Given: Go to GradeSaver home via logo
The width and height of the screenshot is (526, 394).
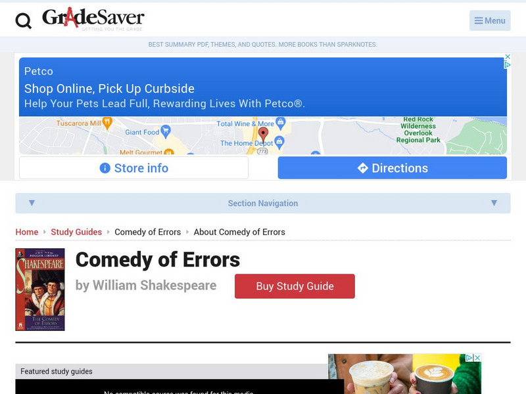Looking at the screenshot, I should [93, 19].
